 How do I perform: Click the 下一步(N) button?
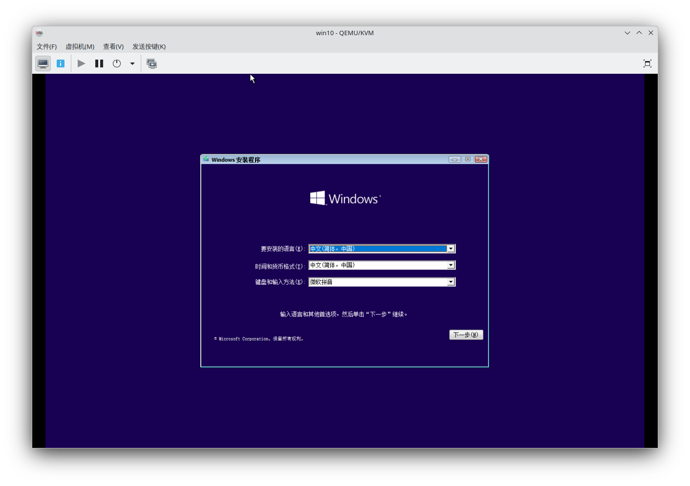(x=466, y=335)
